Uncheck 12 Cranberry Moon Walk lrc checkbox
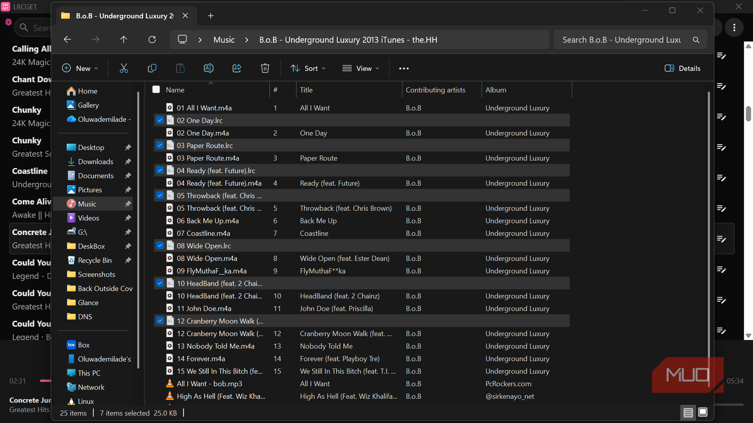This screenshot has height=423, width=753. tap(160, 321)
